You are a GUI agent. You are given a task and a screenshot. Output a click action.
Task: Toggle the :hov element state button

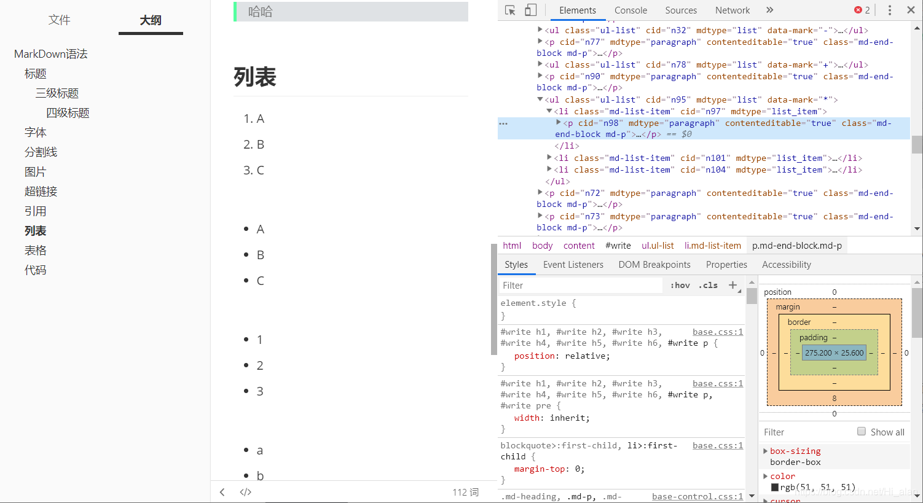point(680,285)
